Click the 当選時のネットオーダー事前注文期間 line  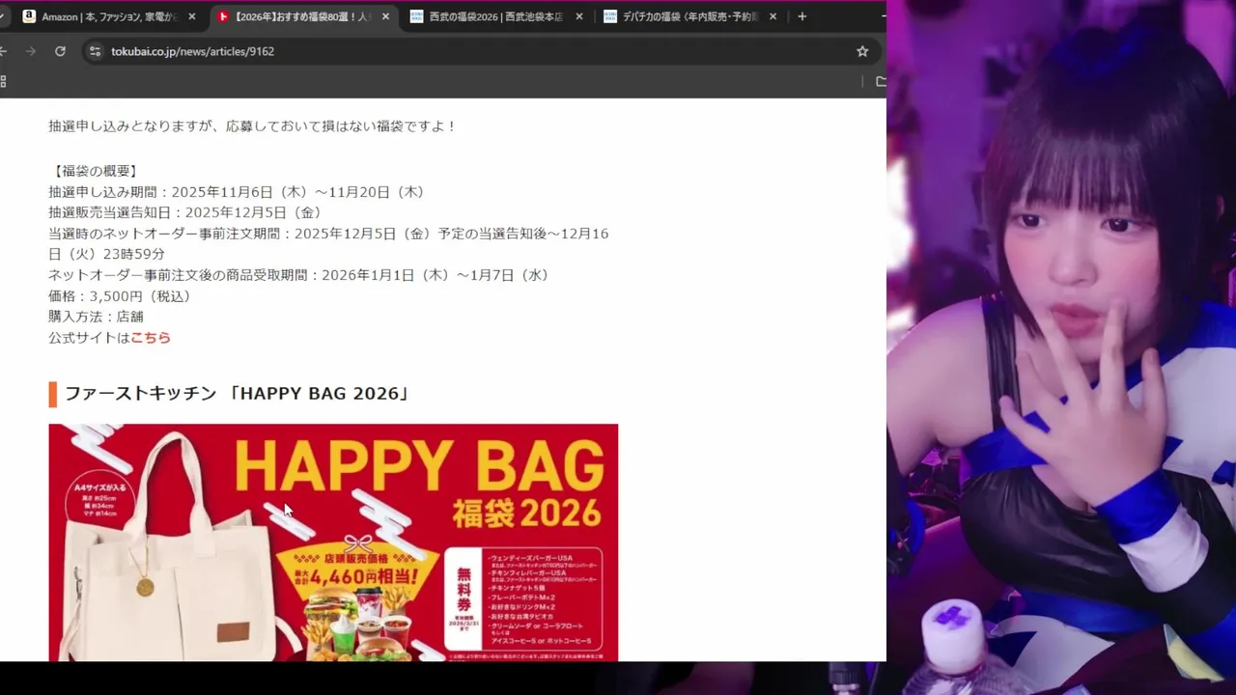328,243
